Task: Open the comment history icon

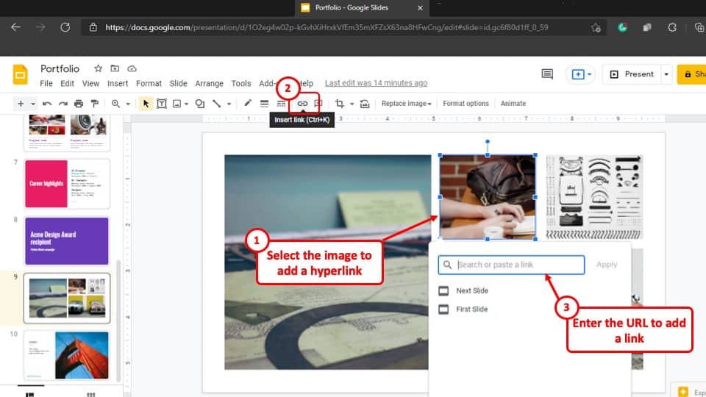Action: click(547, 74)
